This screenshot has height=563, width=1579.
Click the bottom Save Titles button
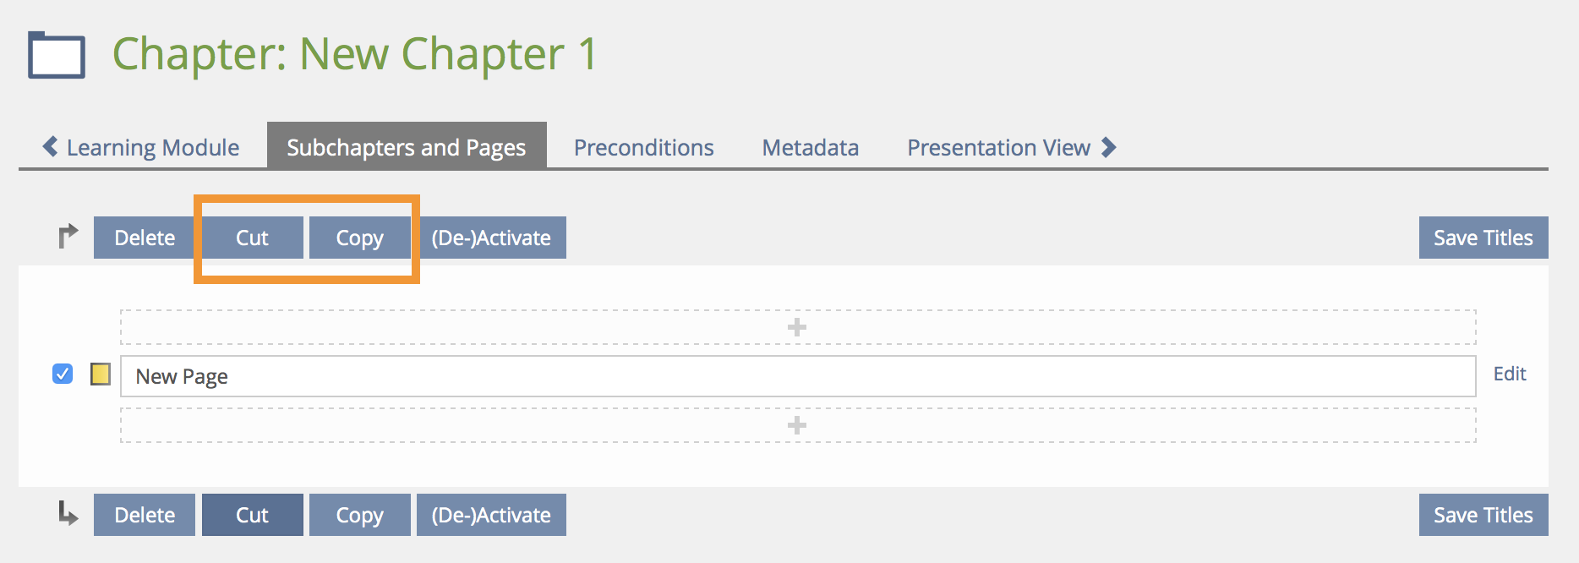(1483, 515)
